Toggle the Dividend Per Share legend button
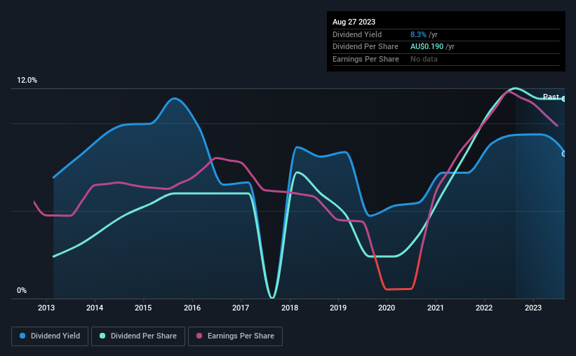The image size is (576, 356). click(x=138, y=336)
